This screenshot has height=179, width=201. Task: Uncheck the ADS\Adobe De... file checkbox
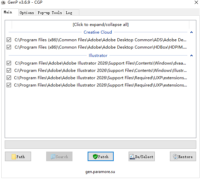(x=9, y=40)
